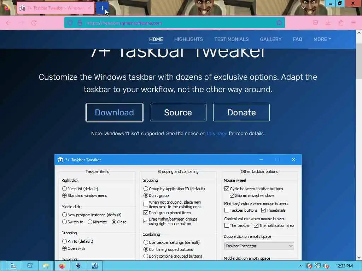Bookmark this page with the star
The width and height of the screenshot is (362, 271).
click(279, 23)
